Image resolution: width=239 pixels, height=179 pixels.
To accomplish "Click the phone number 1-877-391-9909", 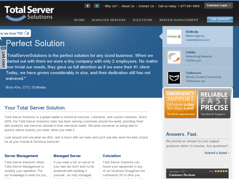I will click(x=189, y=6).
